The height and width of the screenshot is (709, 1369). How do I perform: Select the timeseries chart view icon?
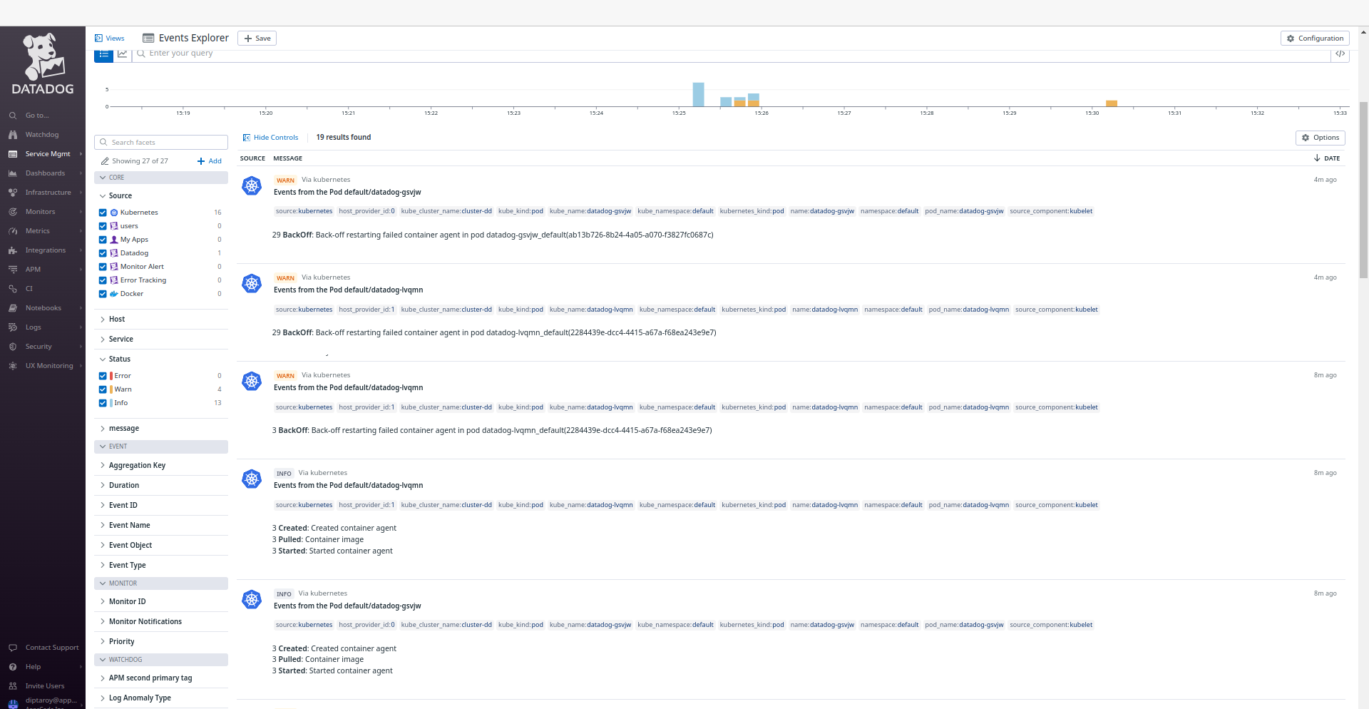pos(123,53)
